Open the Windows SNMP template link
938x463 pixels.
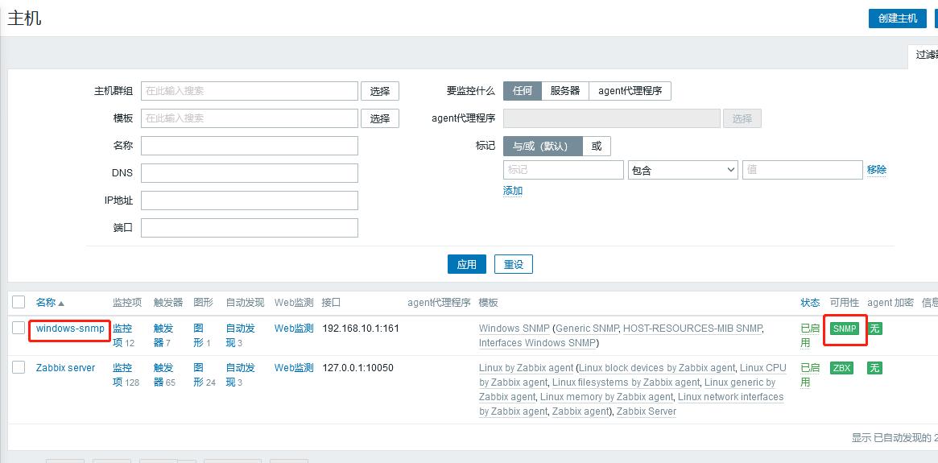(x=514, y=329)
